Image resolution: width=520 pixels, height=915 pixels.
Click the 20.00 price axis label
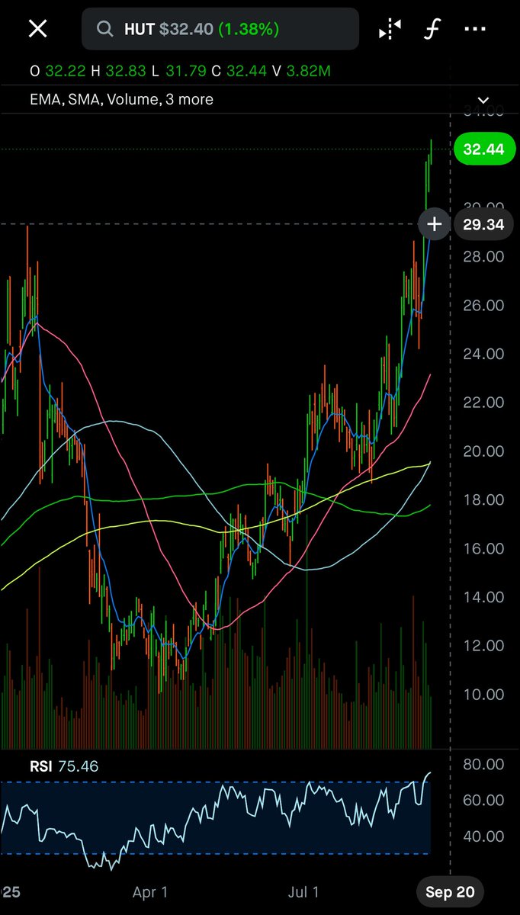[x=483, y=451]
